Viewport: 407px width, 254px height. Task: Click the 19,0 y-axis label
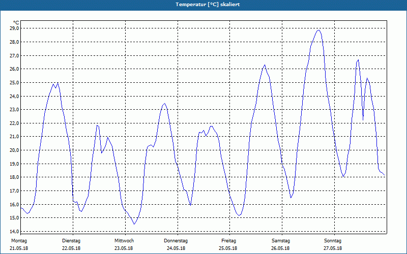[14, 164]
